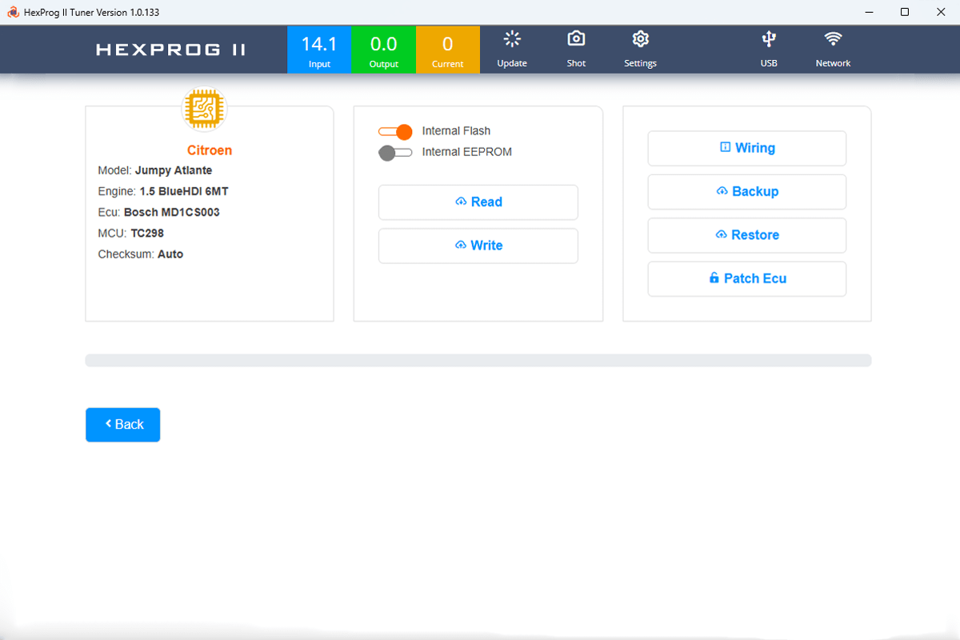Toggle the Internal Flash switch
Screen dimensions: 960x640
click(395, 131)
